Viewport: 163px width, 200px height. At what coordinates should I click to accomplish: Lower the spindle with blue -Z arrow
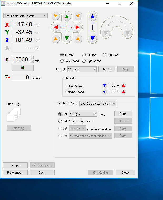point(93,38)
